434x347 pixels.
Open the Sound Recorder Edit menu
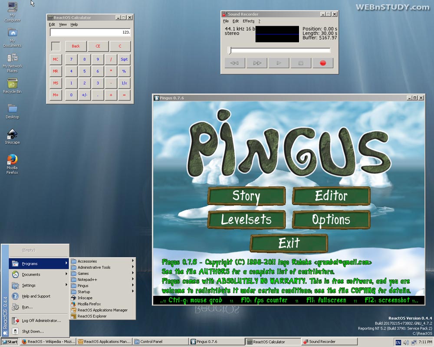coord(236,21)
